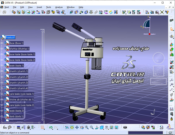The width and height of the screenshot is (175, 135).
Task: Click Existing Component icon
Action: 28,12
